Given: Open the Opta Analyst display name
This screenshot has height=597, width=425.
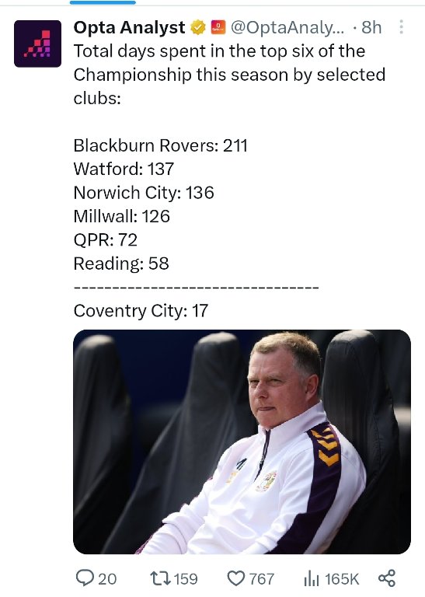Looking at the screenshot, I should pyautogui.click(x=129, y=27).
